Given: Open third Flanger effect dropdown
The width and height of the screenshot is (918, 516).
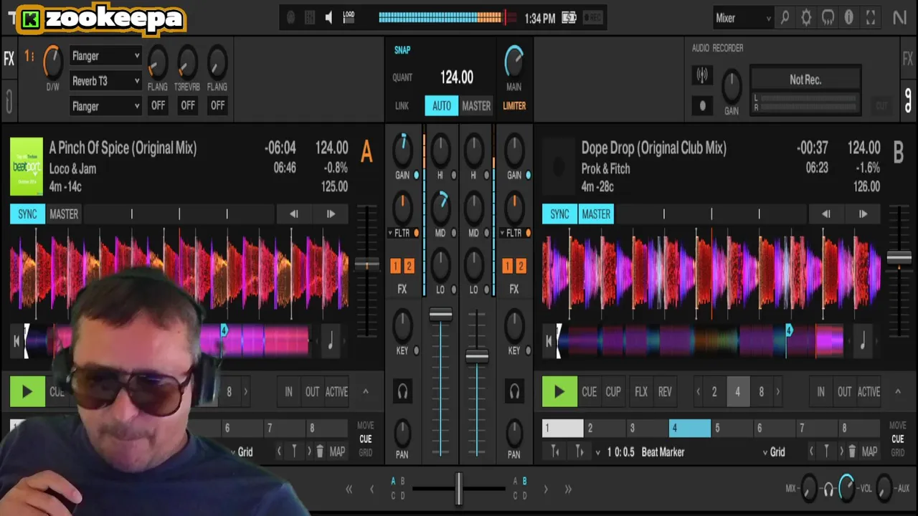Looking at the screenshot, I should point(105,106).
